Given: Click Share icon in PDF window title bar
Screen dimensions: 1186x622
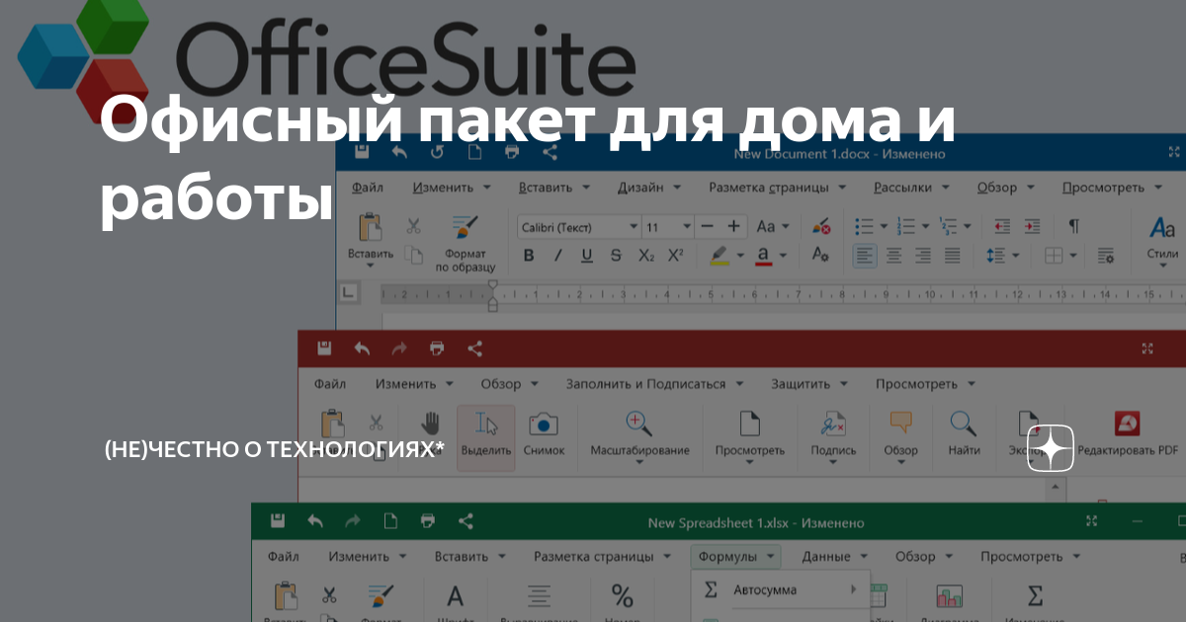Looking at the screenshot, I should (x=475, y=349).
